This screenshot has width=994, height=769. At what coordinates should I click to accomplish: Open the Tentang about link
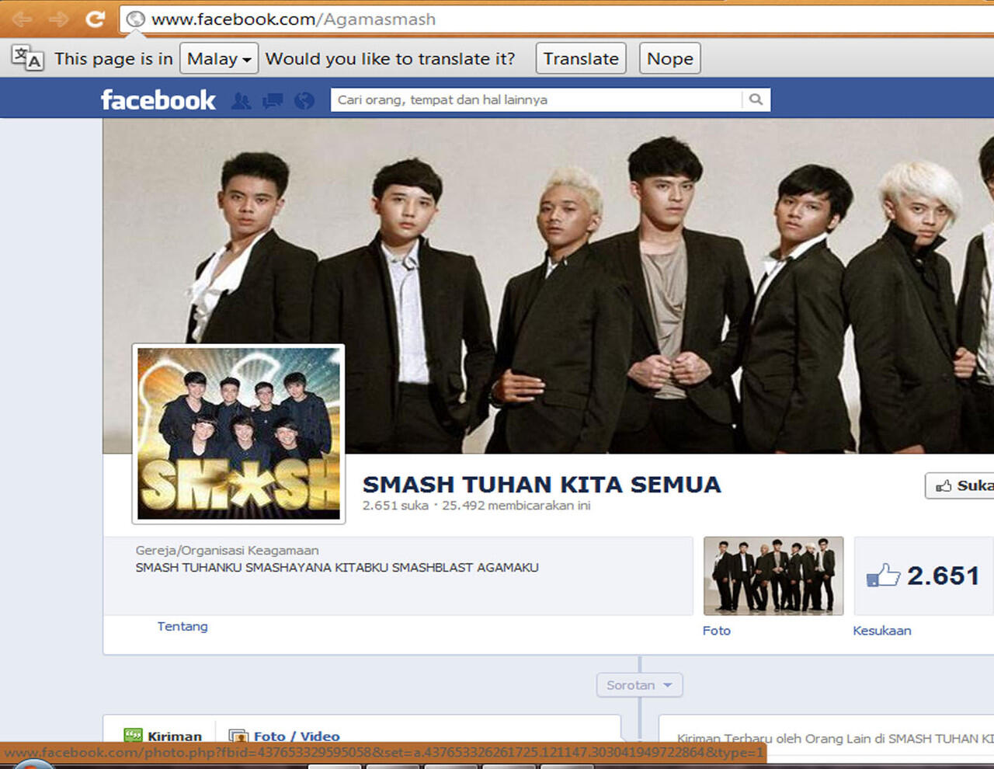182,626
